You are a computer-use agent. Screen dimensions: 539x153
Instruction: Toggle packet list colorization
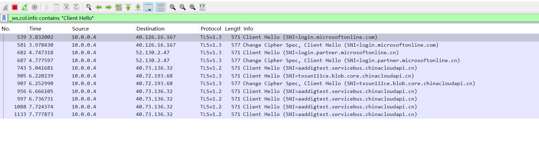[x=160, y=7]
